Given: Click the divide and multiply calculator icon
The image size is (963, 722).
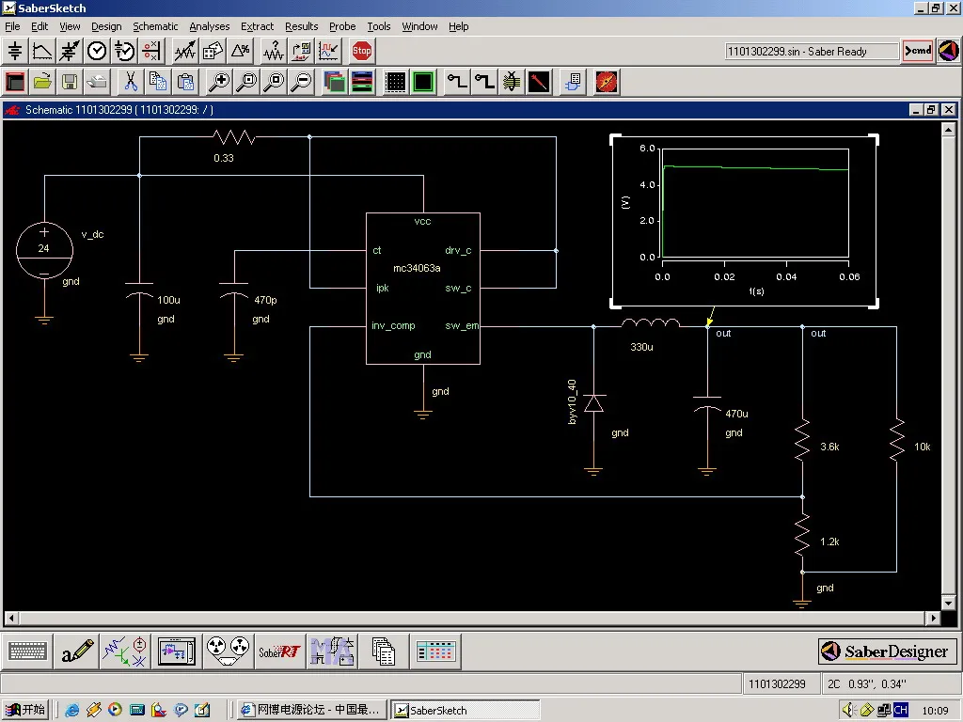Looking at the screenshot, I should 151,51.
